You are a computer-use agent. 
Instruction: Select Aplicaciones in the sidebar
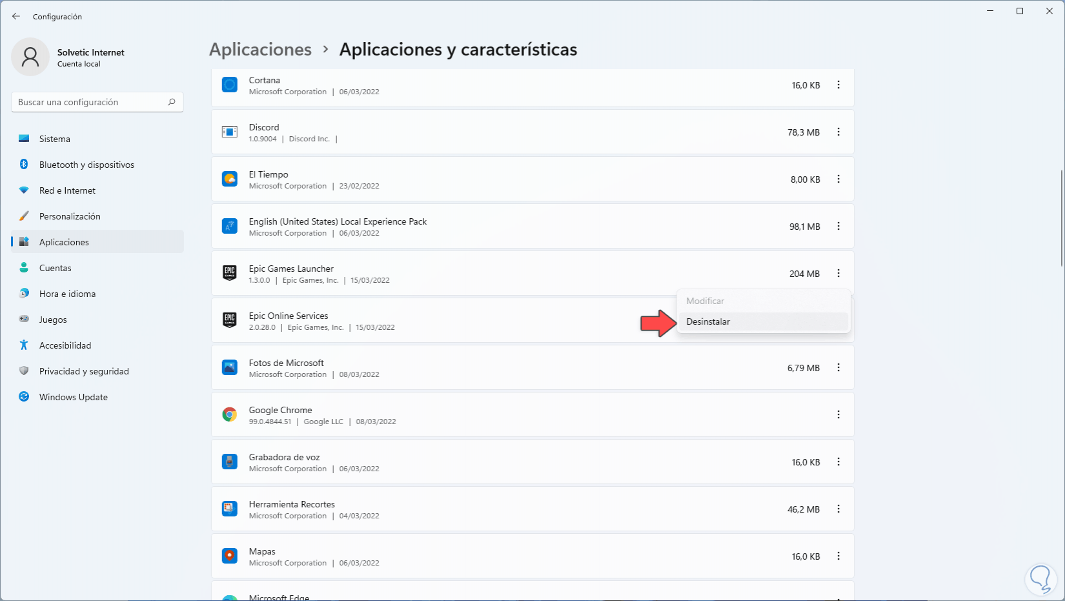point(97,242)
